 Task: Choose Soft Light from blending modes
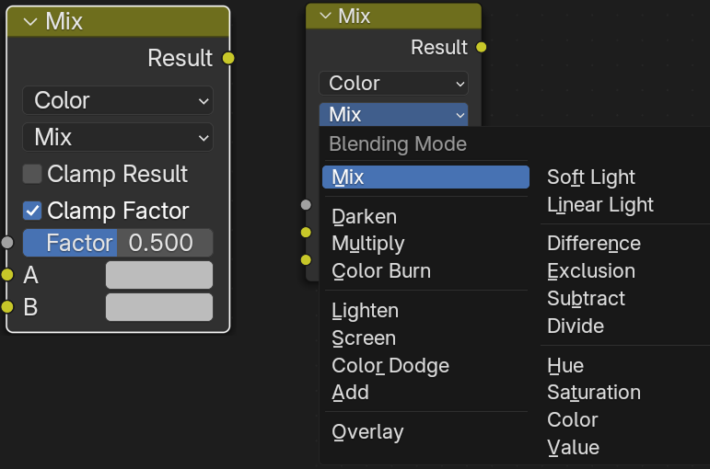[x=591, y=177]
